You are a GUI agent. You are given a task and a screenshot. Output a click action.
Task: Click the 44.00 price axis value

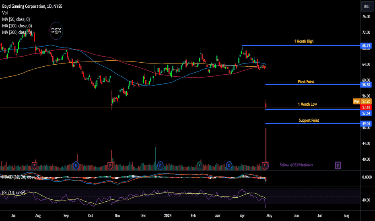366,143
